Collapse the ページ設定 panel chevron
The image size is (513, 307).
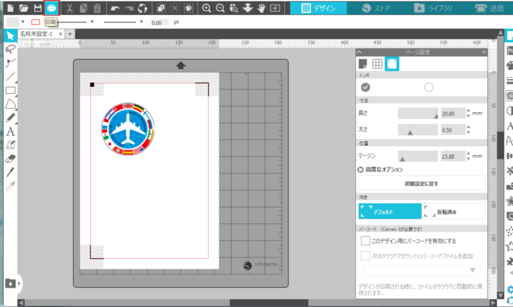click(x=360, y=52)
